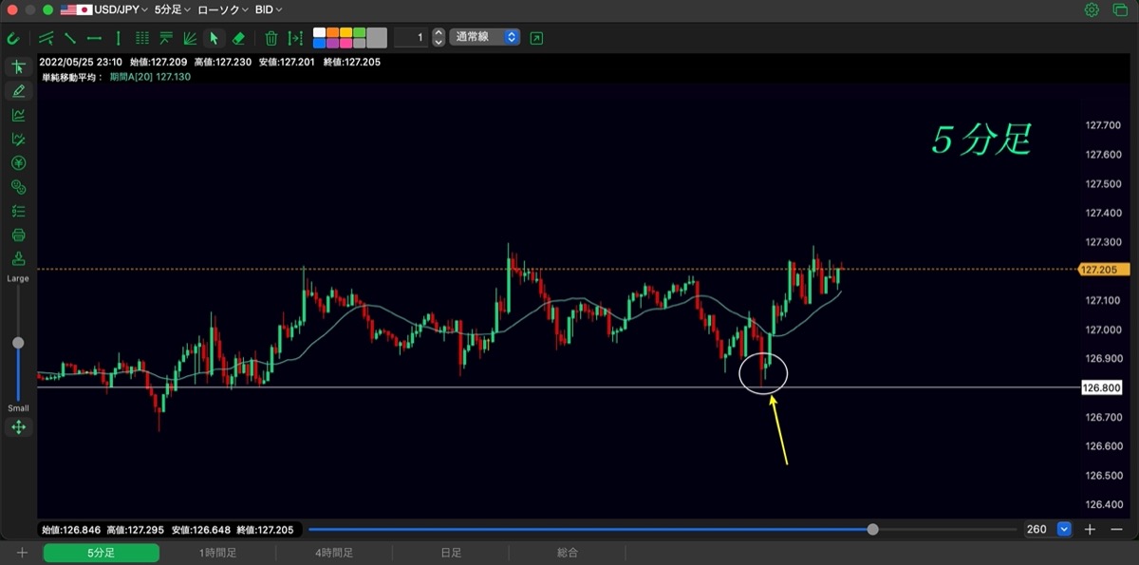Pick the orange color swatch
The image size is (1139, 565).
(x=332, y=32)
